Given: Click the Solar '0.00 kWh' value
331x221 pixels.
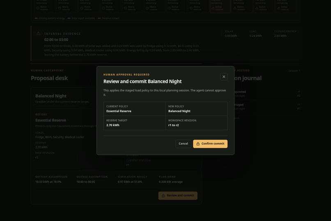Looking at the screenshot, I should [x=231, y=36].
